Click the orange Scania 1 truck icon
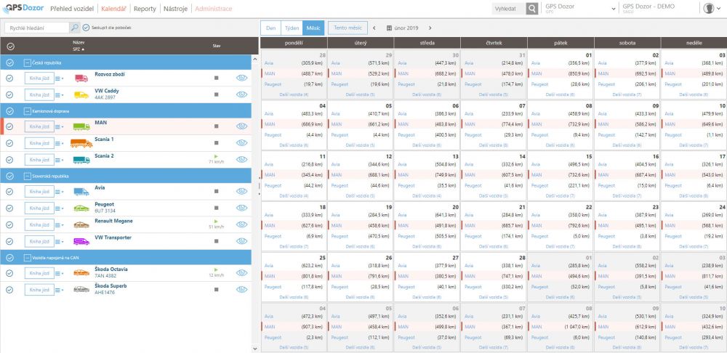This screenshot has width=727, height=353. click(81, 143)
